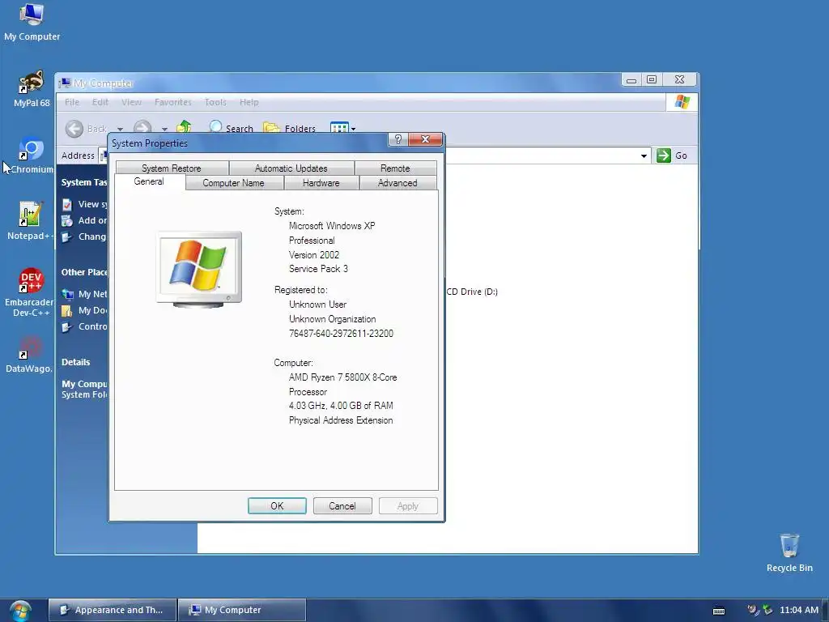Close the System Properties dialog
This screenshot has height=622, width=829.
click(425, 139)
